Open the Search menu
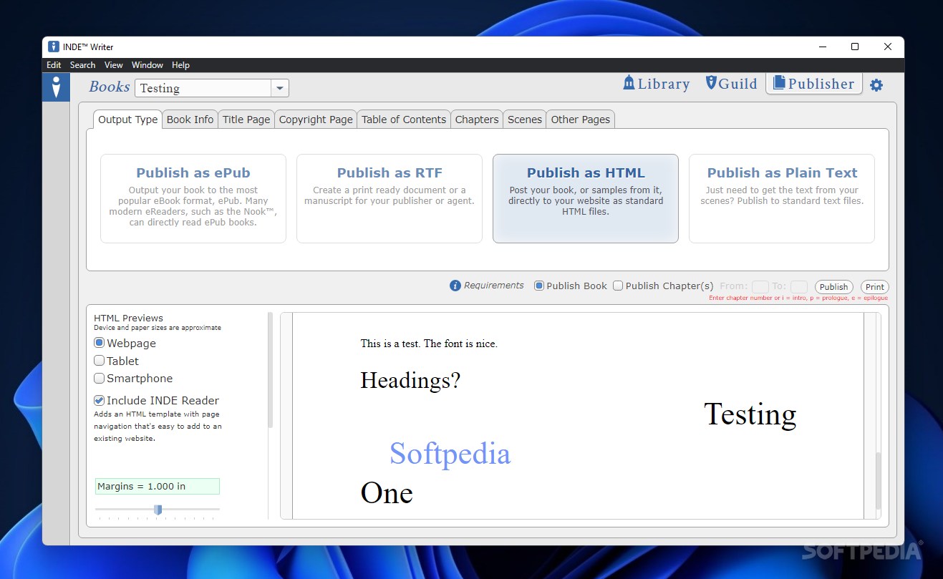The height and width of the screenshot is (579, 943). 82,65
